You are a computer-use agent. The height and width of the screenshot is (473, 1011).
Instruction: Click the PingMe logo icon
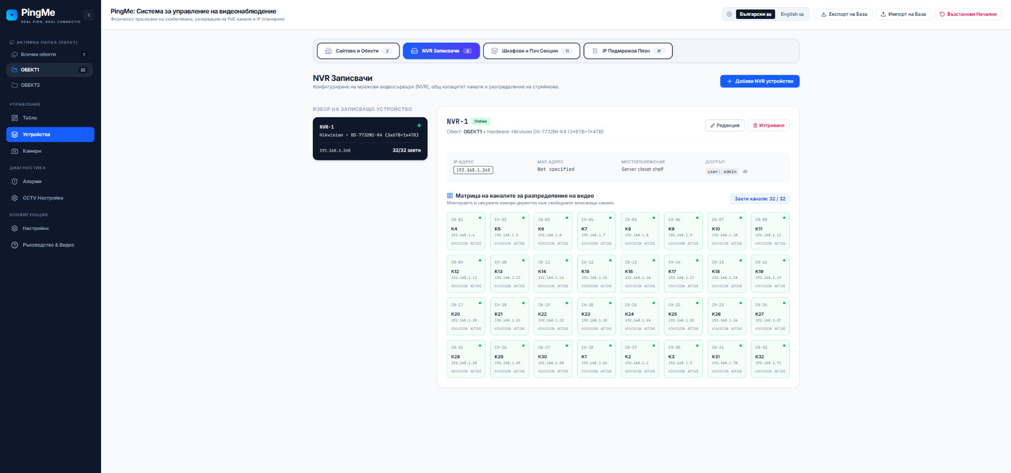[x=12, y=15]
